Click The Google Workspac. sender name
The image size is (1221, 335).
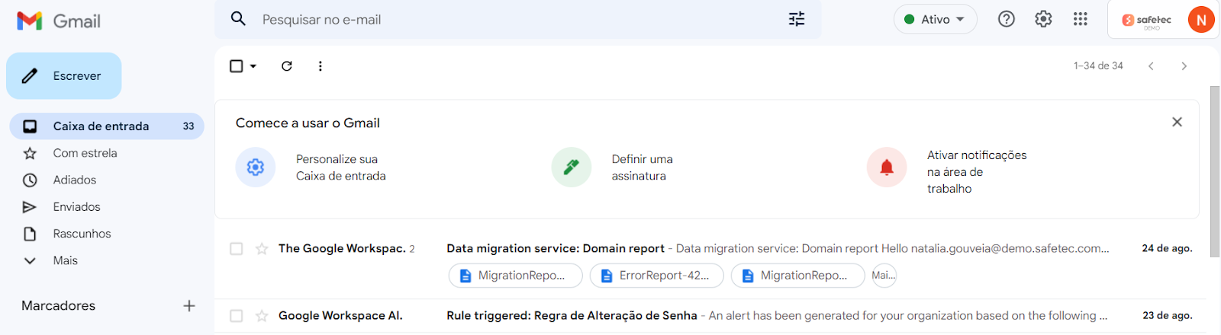(342, 249)
